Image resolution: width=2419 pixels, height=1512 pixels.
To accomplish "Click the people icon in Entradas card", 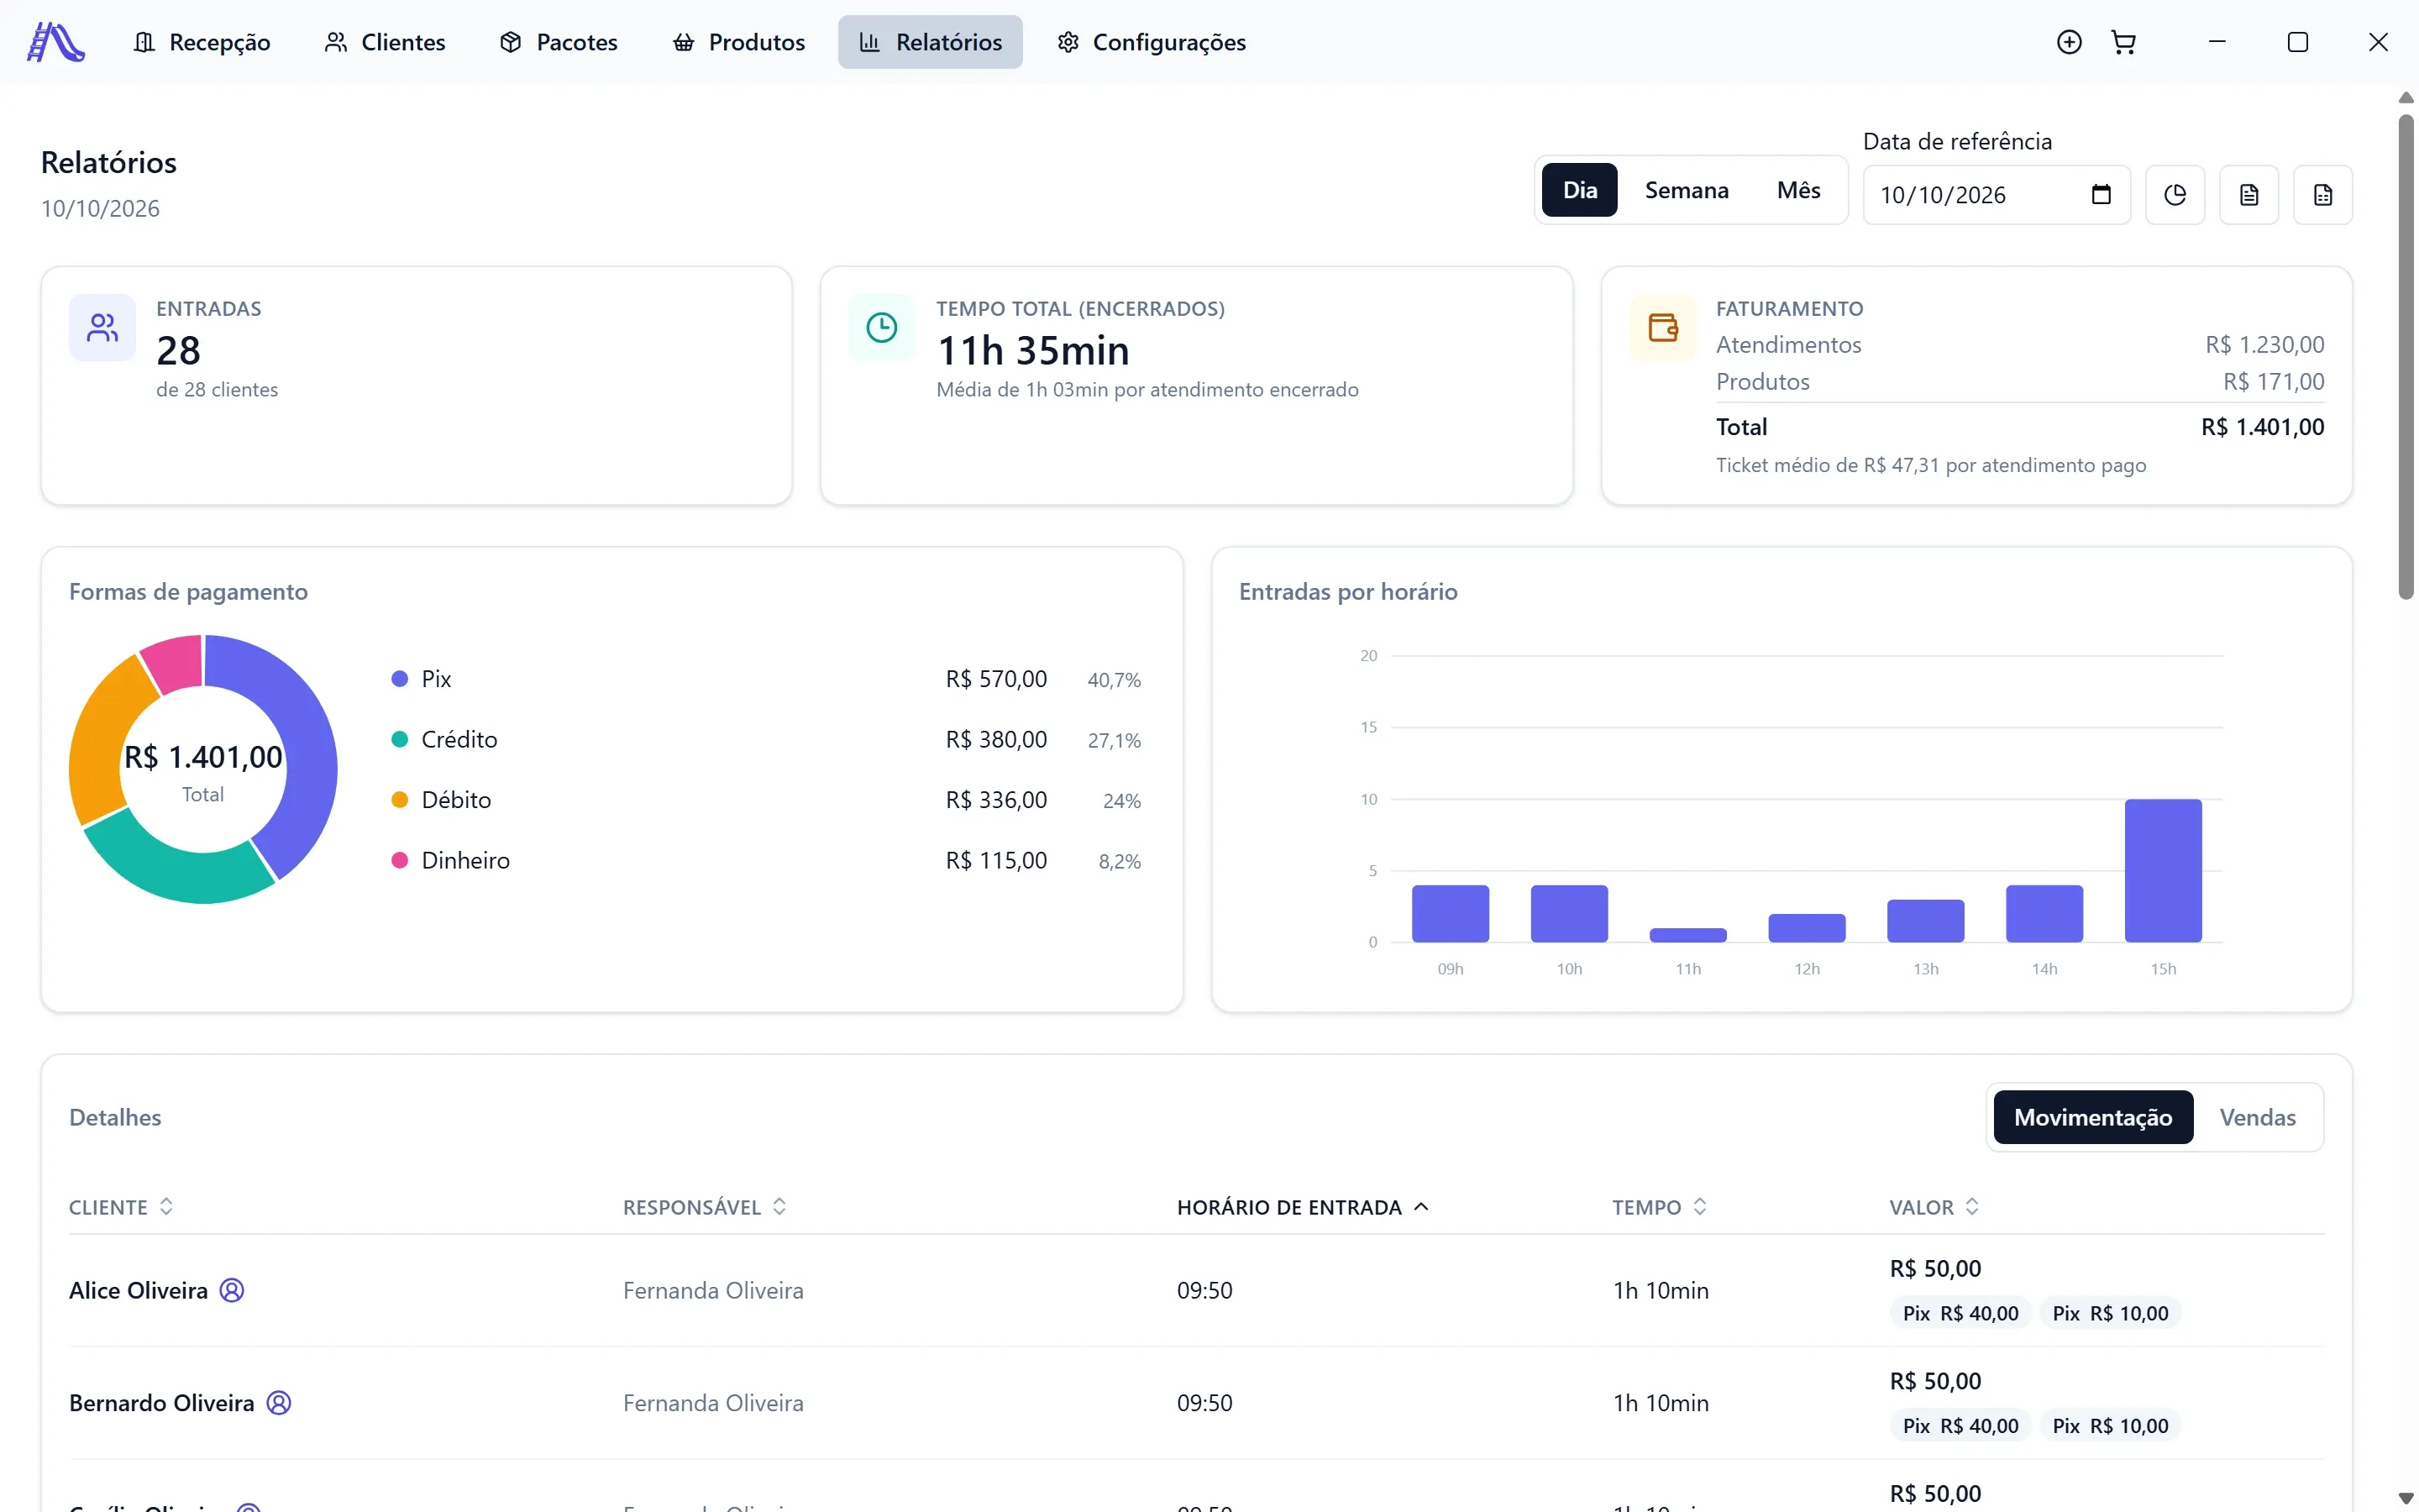I will pyautogui.click(x=102, y=328).
